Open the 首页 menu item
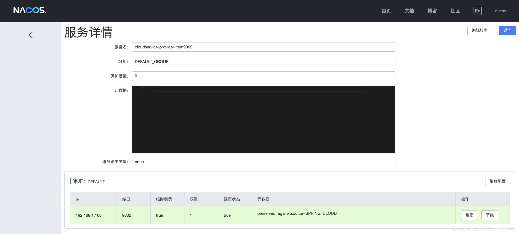Image resolution: width=519 pixels, height=234 pixels. click(x=386, y=11)
